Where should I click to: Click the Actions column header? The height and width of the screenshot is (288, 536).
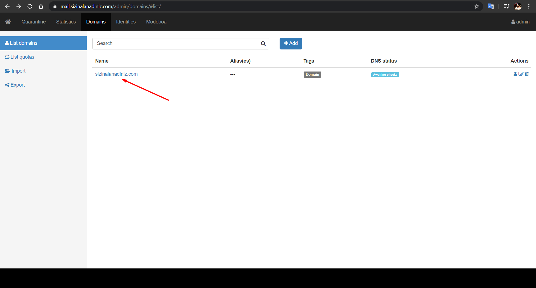(x=520, y=61)
